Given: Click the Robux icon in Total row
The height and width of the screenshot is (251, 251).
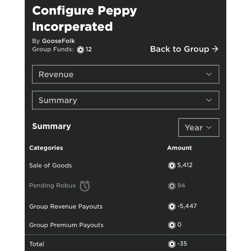Looking at the screenshot, I should click(172, 244).
